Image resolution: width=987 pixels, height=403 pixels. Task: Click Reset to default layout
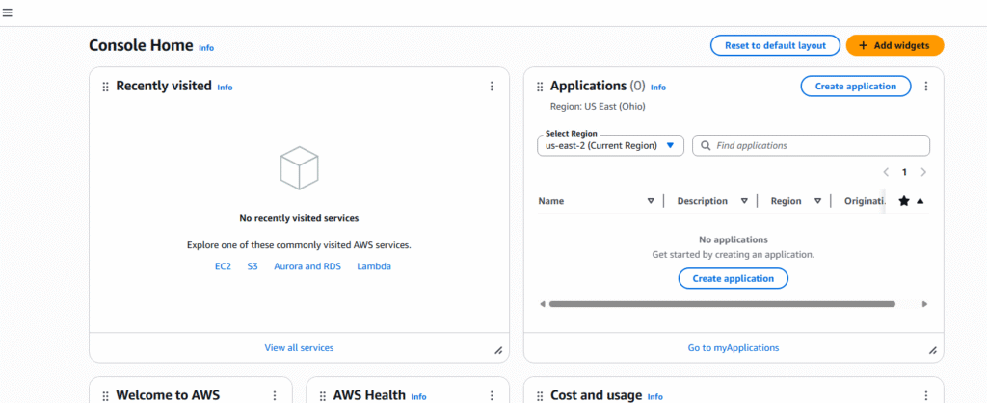click(776, 46)
